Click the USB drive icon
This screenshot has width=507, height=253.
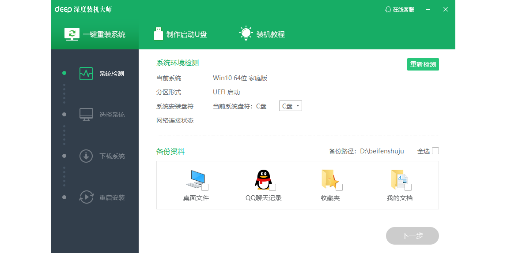pos(158,34)
